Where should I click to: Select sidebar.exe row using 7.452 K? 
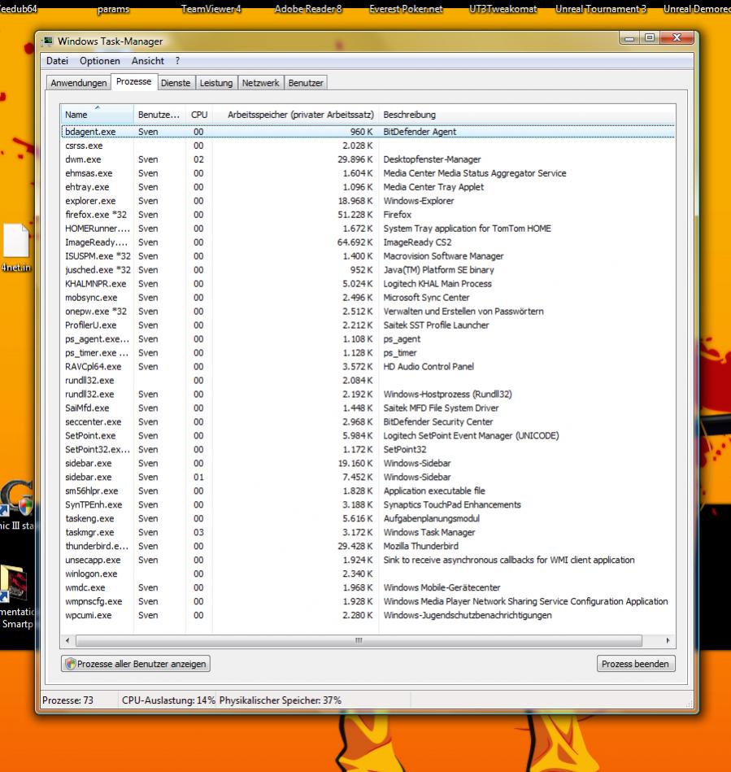[x=368, y=477]
